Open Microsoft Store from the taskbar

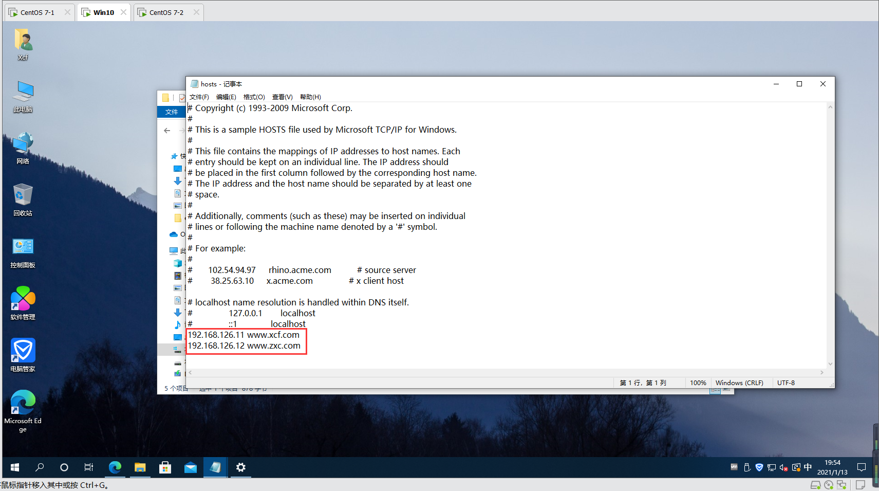tap(165, 467)
